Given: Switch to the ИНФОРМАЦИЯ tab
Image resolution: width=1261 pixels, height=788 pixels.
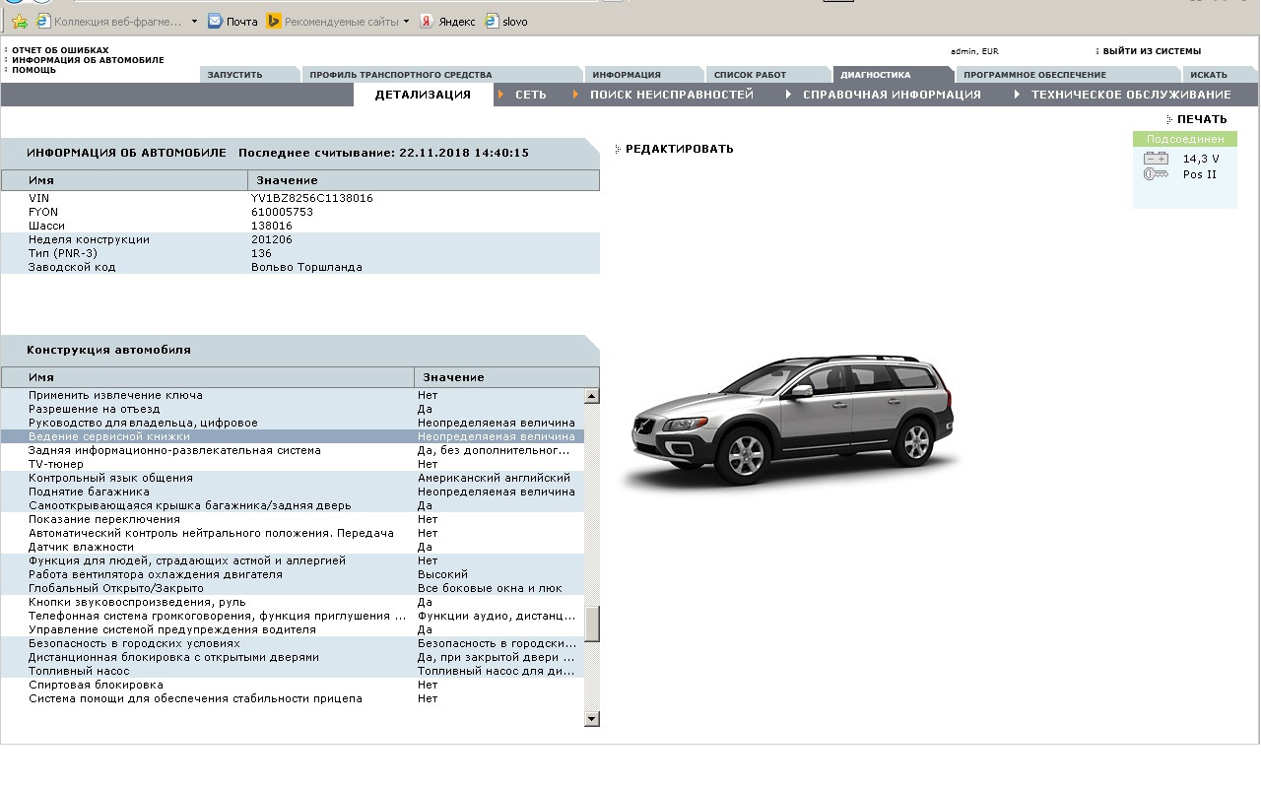Looking at the screenshot, I should pos(644,75).
